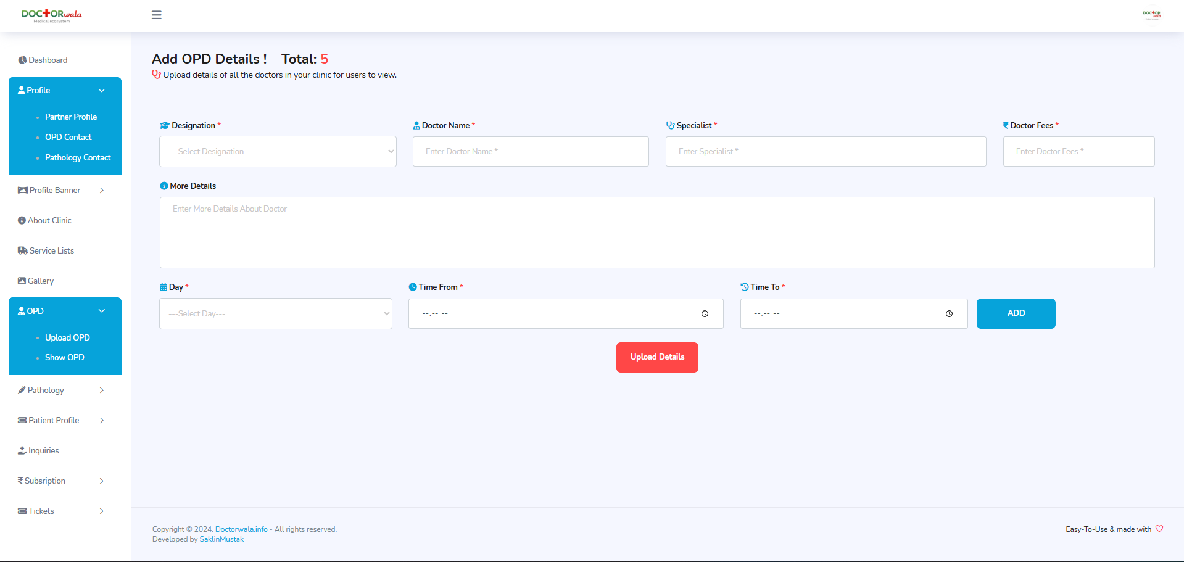The image size is (1184, 562).
Task: Click the Dashboard pie-chart icon
Action: (x=22, y=60)
